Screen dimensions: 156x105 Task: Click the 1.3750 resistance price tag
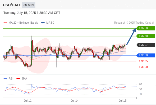(146, 28)
